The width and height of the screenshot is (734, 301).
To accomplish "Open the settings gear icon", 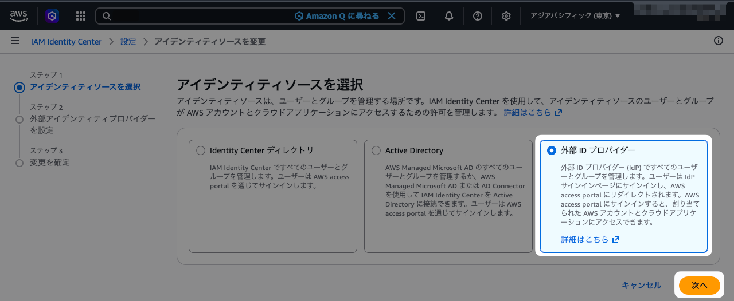I will (x=506, y=16).
